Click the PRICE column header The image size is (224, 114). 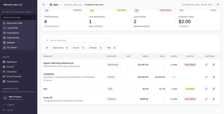click(x=145, y=56)
